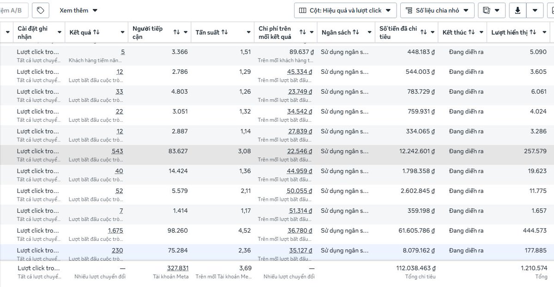Viewport: 554px width, 287px height.
Task: Expand the arrow next to download button
Action: (x=535, y=10)
